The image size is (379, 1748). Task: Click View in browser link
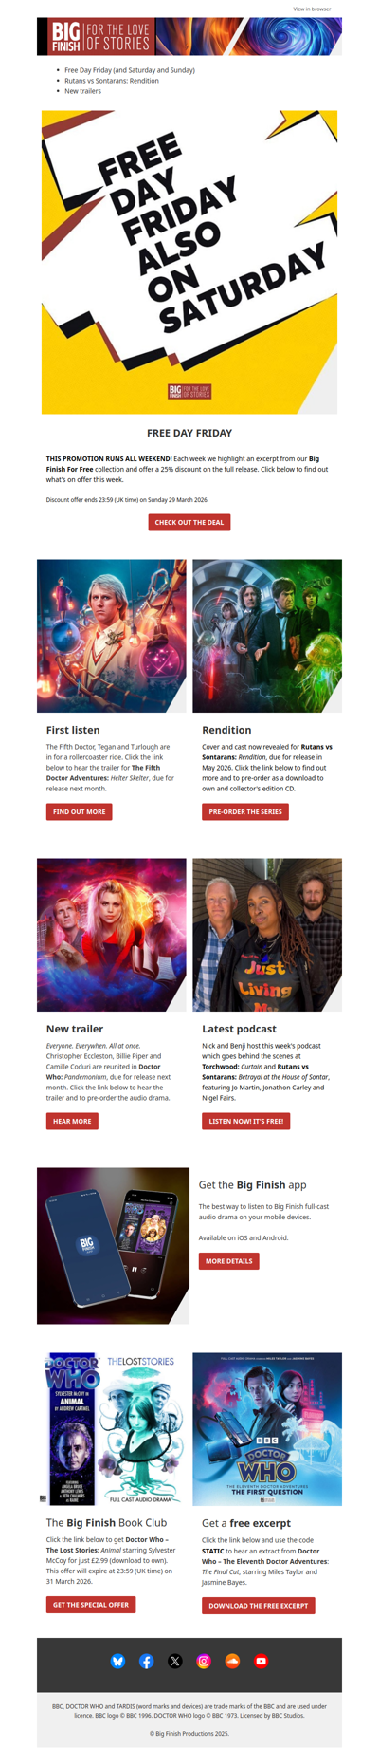312,9
